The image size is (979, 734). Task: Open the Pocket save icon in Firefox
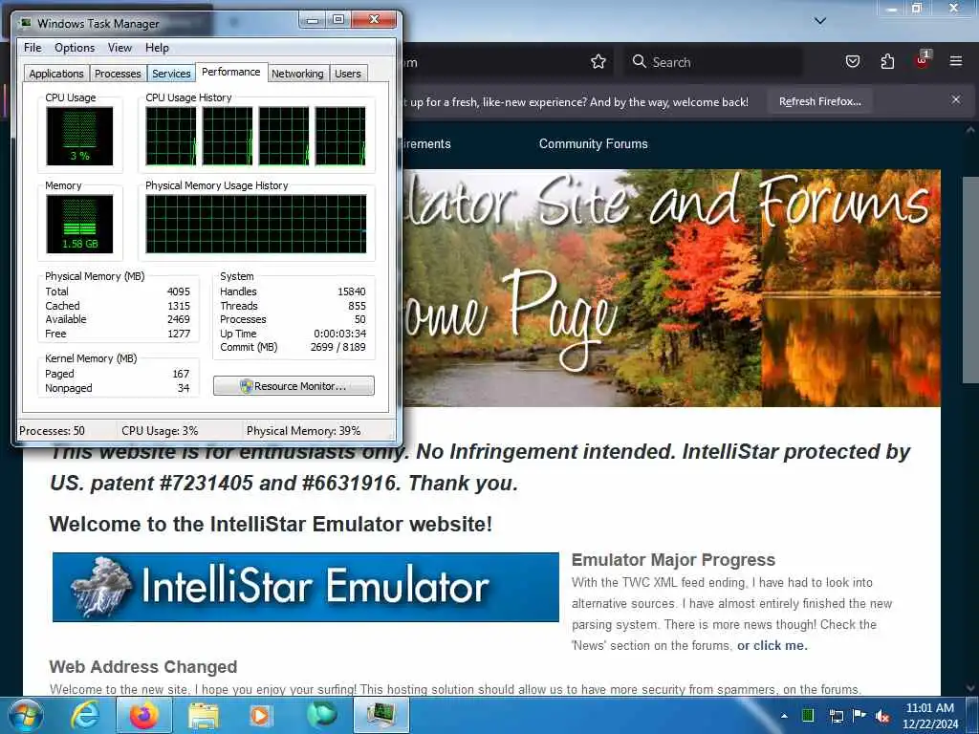click(852, 61)
